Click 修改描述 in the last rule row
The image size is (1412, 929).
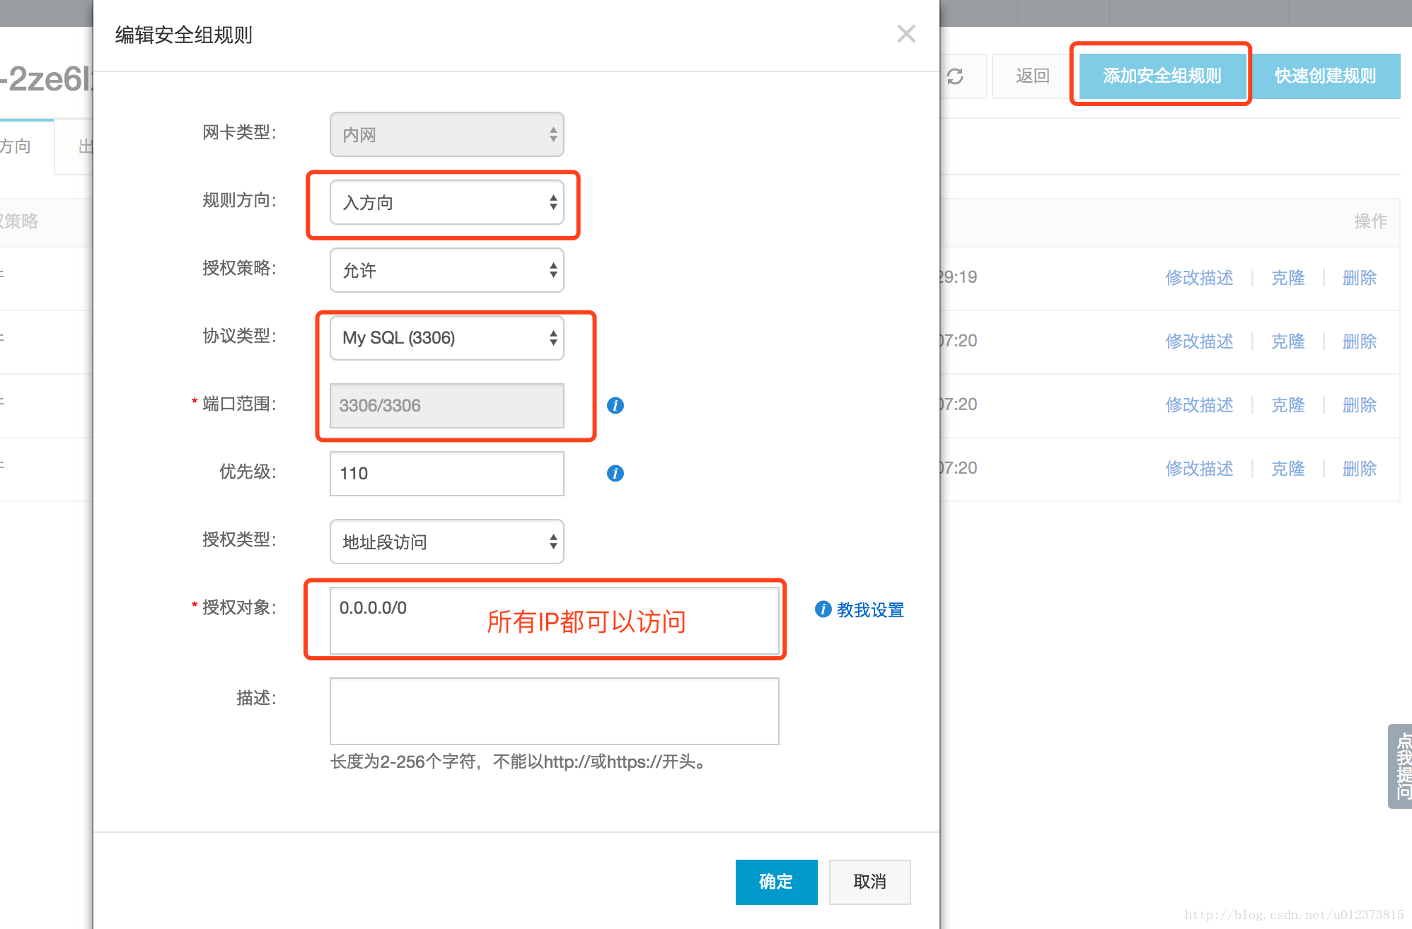[1199, 469]
